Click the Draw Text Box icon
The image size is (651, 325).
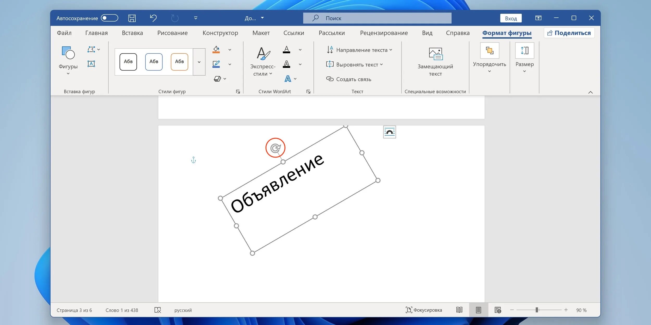(x=91, y=64)
